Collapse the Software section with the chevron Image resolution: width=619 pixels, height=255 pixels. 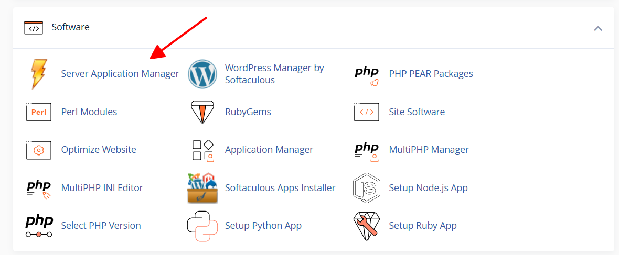(598, 28)
